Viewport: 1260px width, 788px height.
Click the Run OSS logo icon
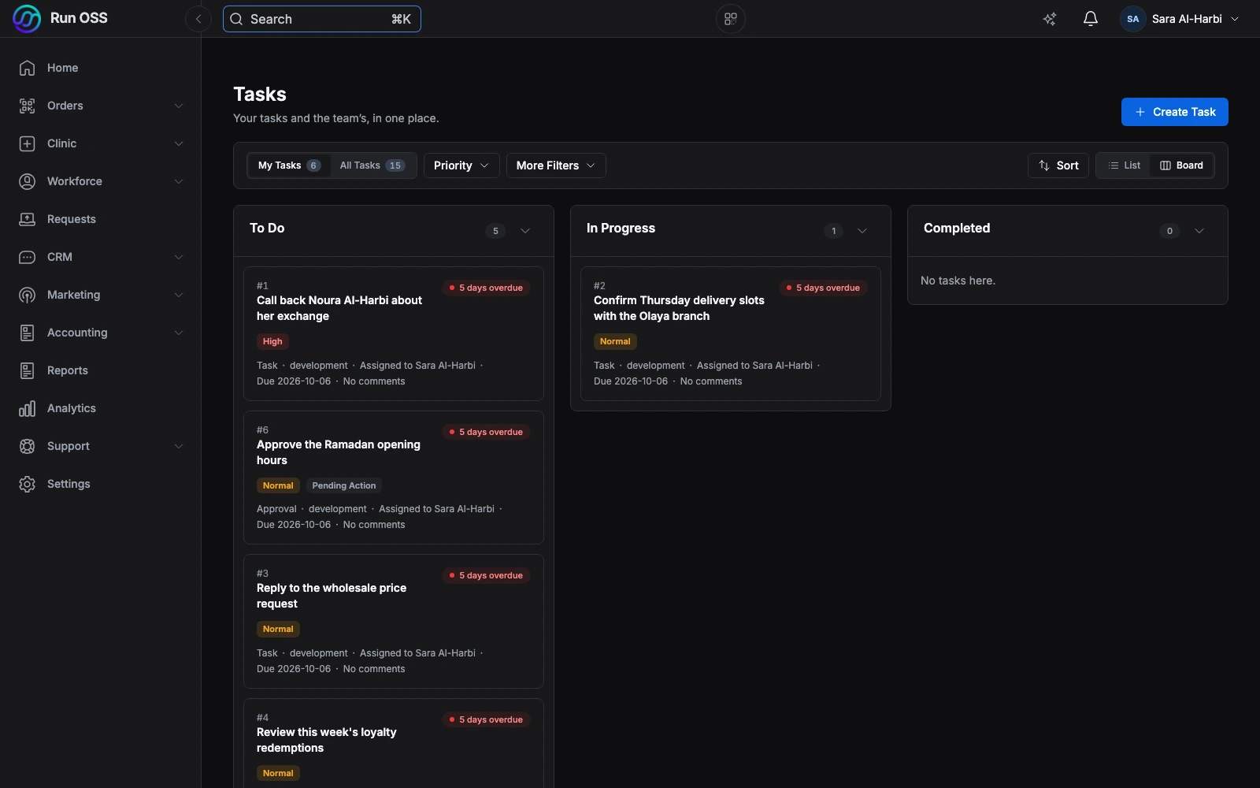(x=27, y=19)
